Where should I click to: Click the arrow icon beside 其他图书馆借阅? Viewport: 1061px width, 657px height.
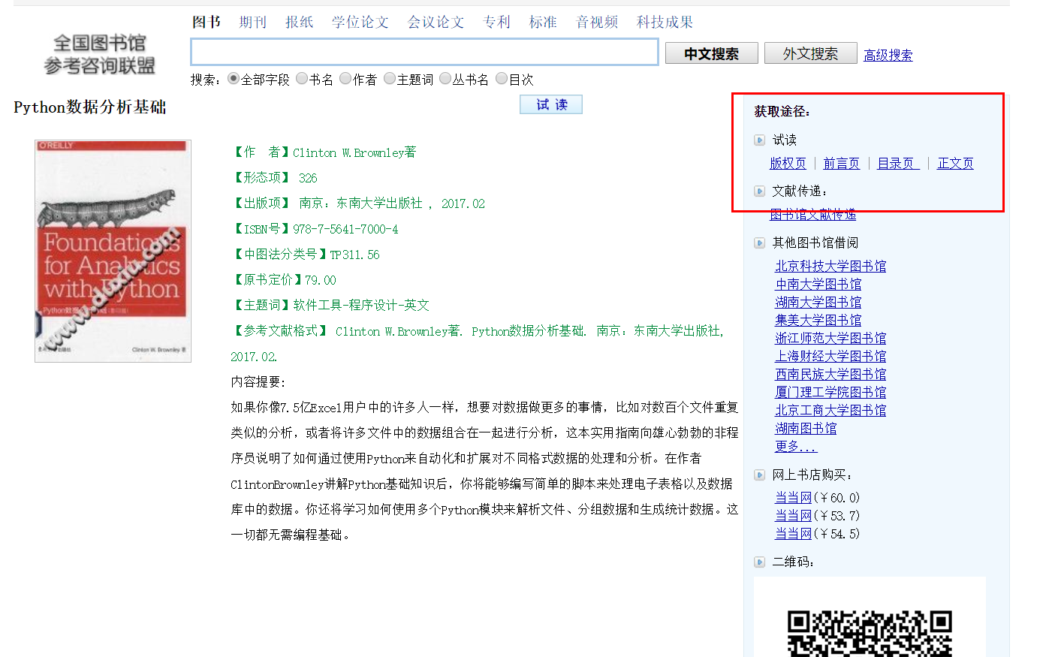point(759,243)
